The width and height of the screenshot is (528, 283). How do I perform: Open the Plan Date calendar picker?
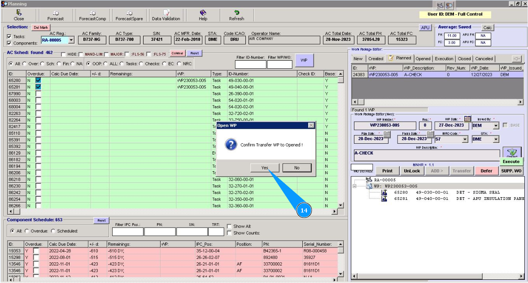(x=387, y=134)
